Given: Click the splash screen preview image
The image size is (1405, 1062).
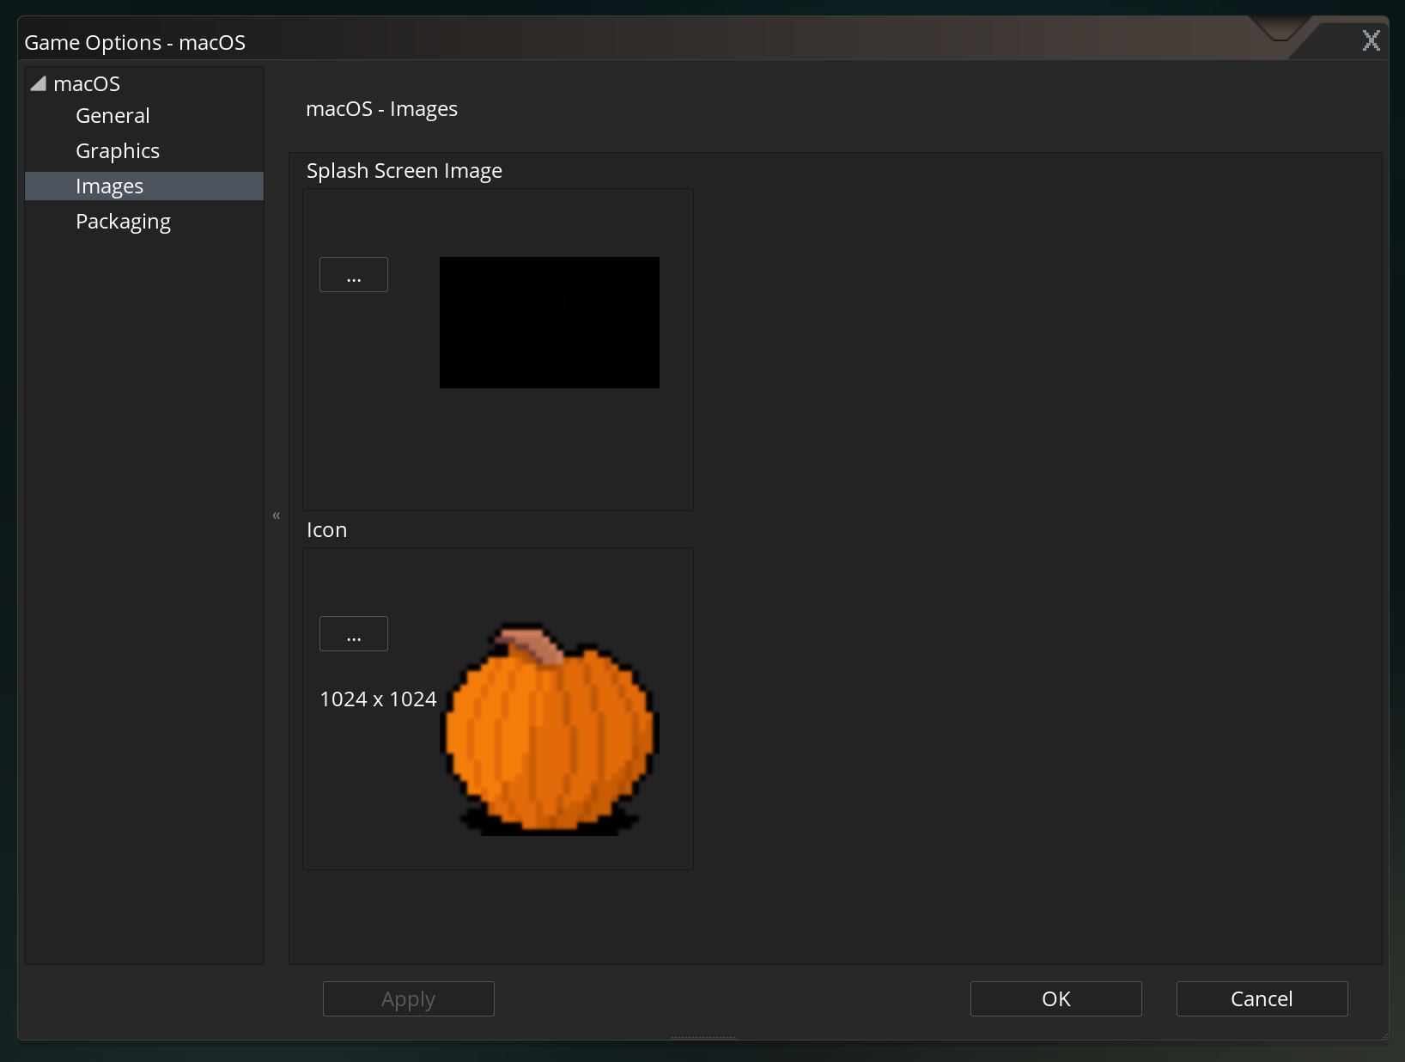Looking at the screenshot, I should [549, 322].
